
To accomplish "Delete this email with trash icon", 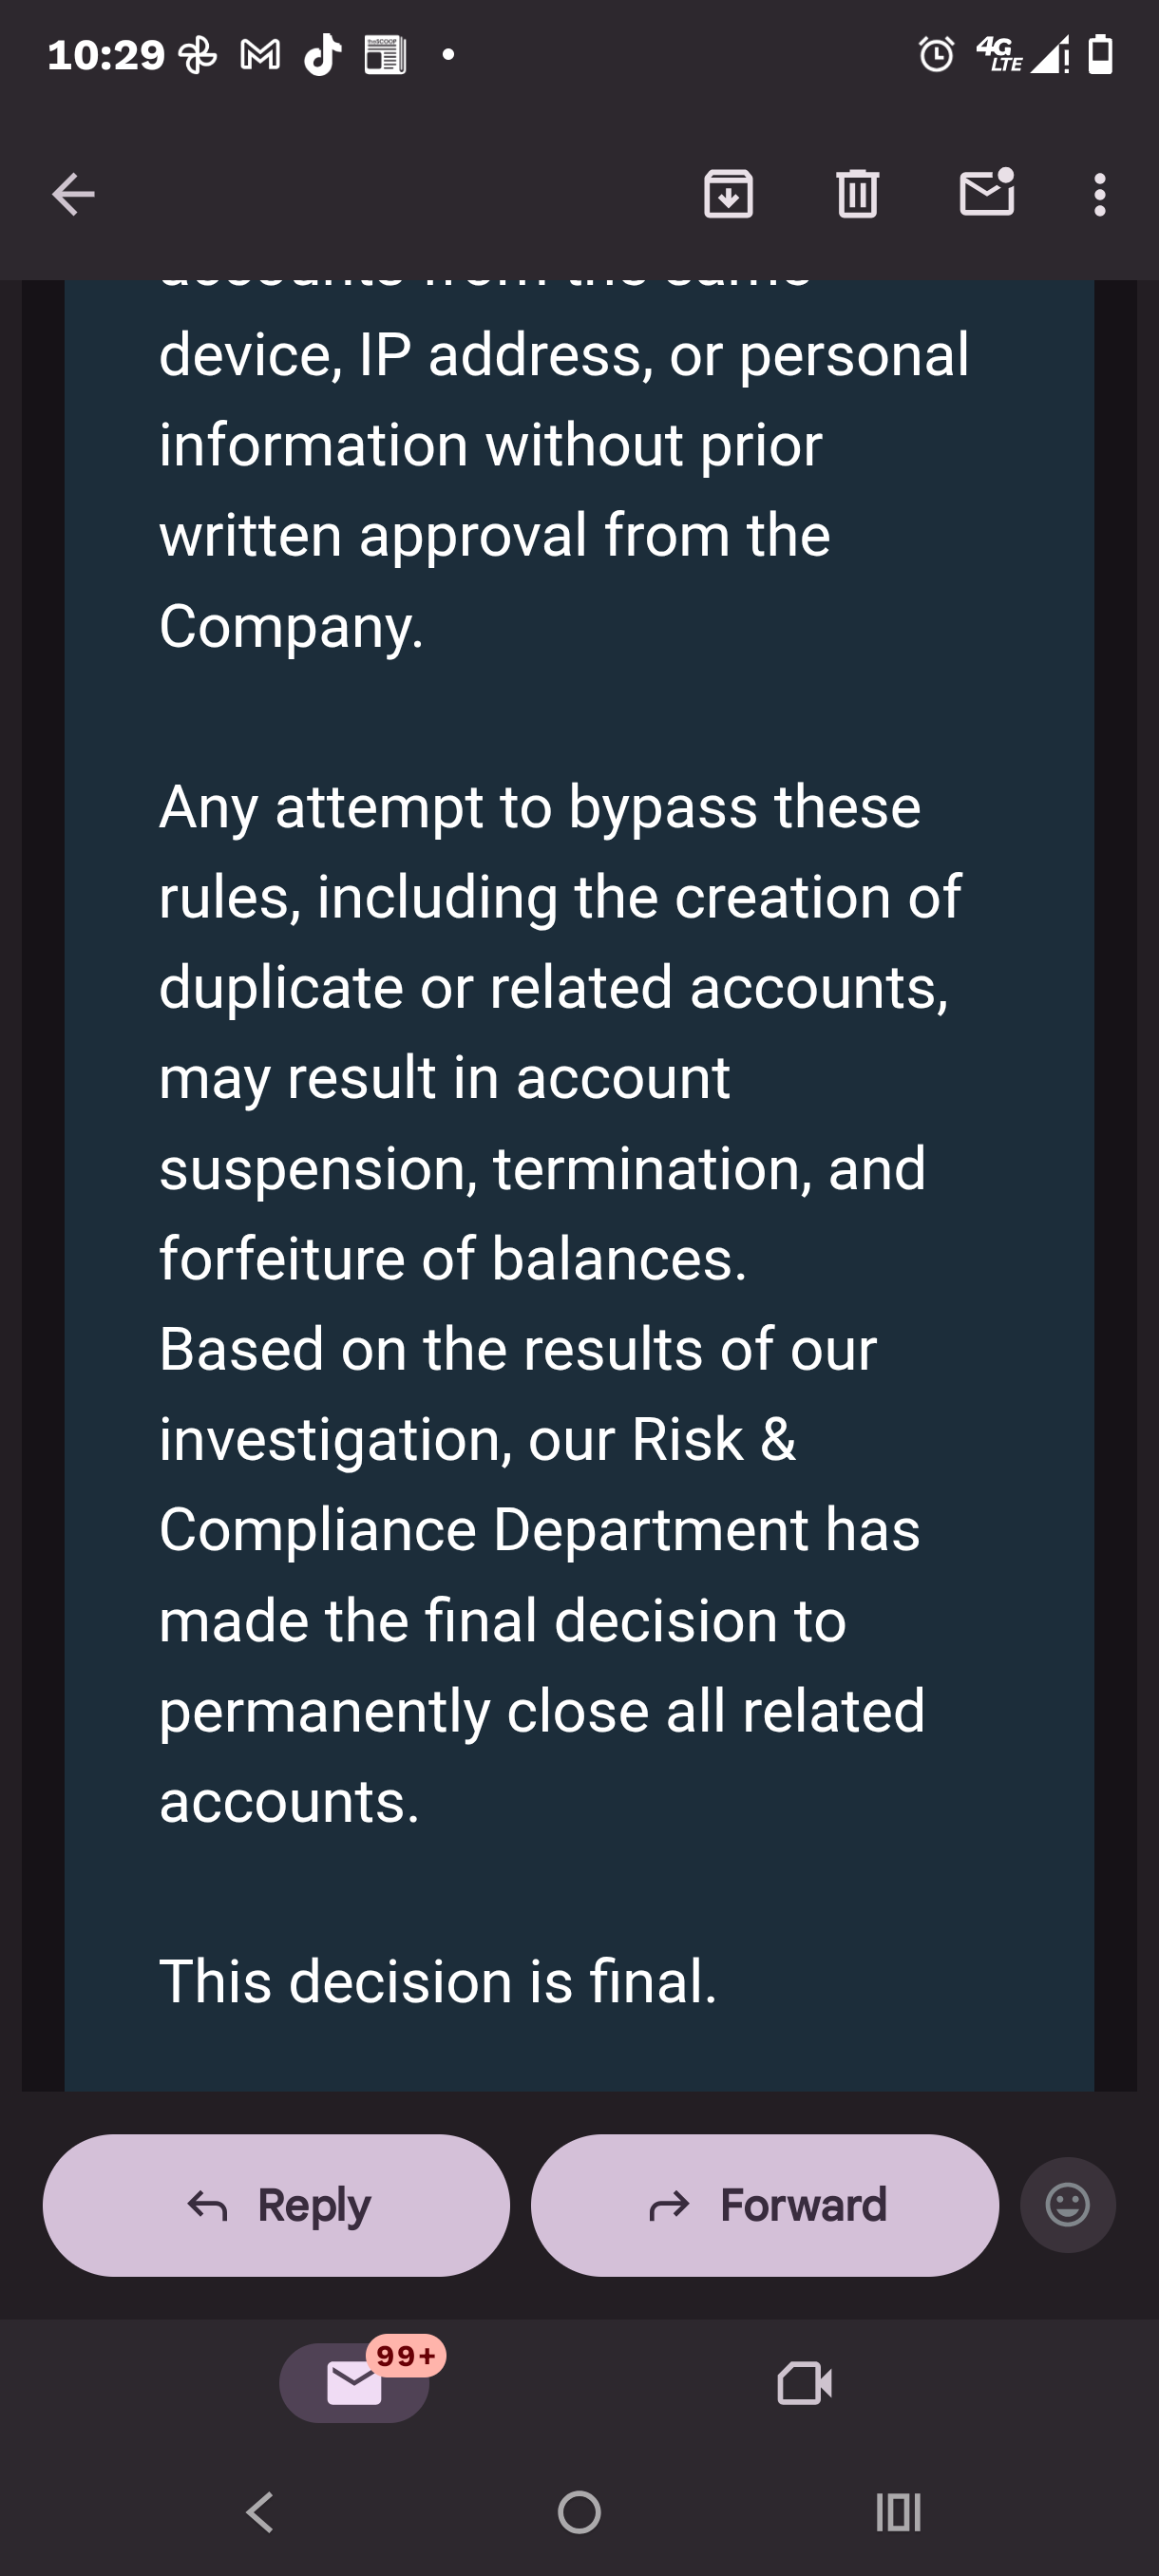I will tap(857, 194).
